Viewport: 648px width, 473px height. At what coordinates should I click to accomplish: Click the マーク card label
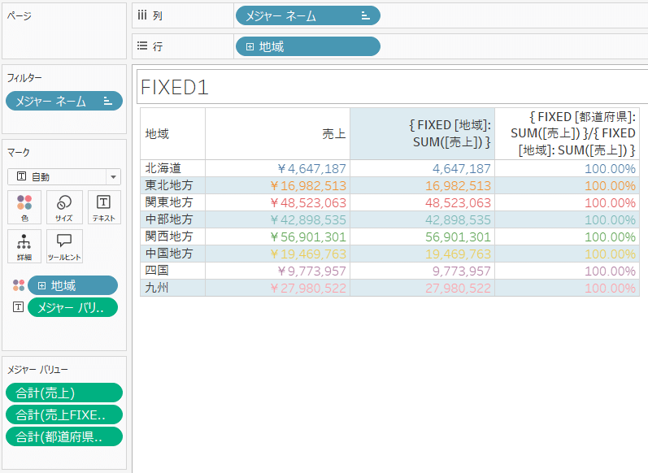(x=18, y=152)
